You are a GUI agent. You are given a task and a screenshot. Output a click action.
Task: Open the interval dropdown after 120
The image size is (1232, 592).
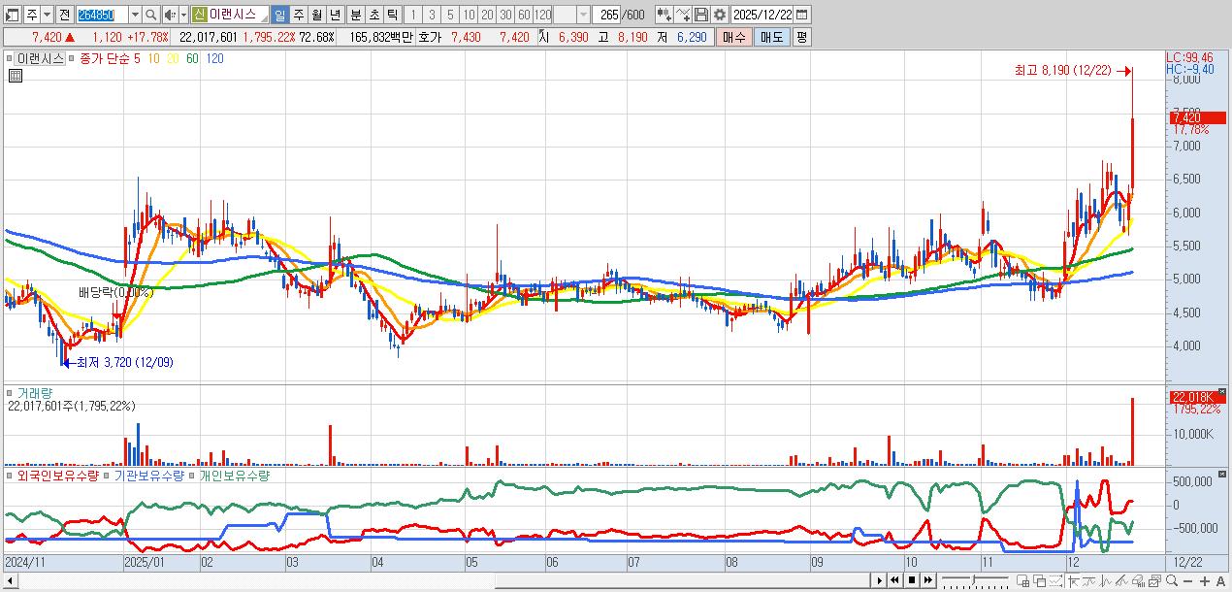[582, 16]
